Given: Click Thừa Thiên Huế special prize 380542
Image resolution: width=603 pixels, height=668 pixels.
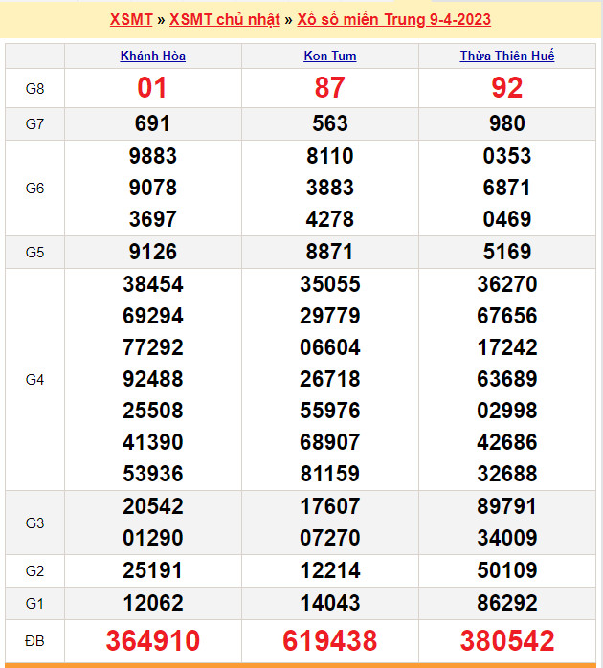Looking at the screenshot, I should (x=506, y=640).
